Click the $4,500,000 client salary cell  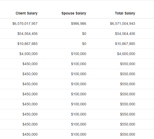click(29, 54)
